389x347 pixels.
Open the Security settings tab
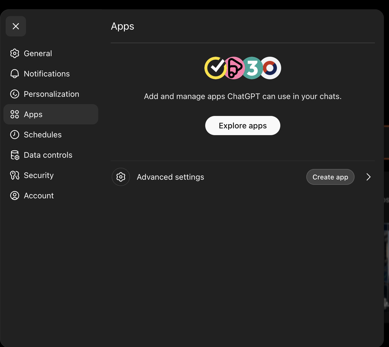tap(51, 175)
